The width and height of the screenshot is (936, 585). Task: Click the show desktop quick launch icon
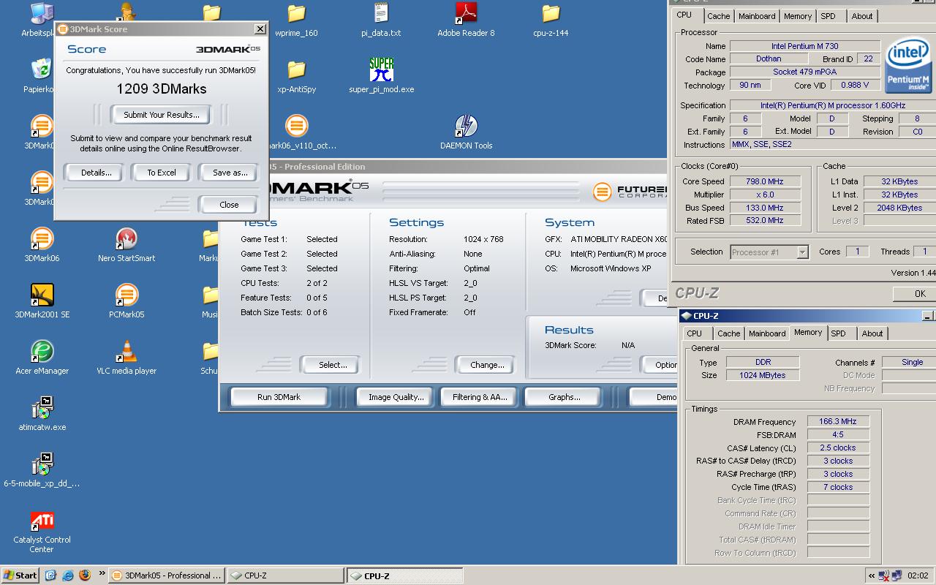tap(50, 575)
